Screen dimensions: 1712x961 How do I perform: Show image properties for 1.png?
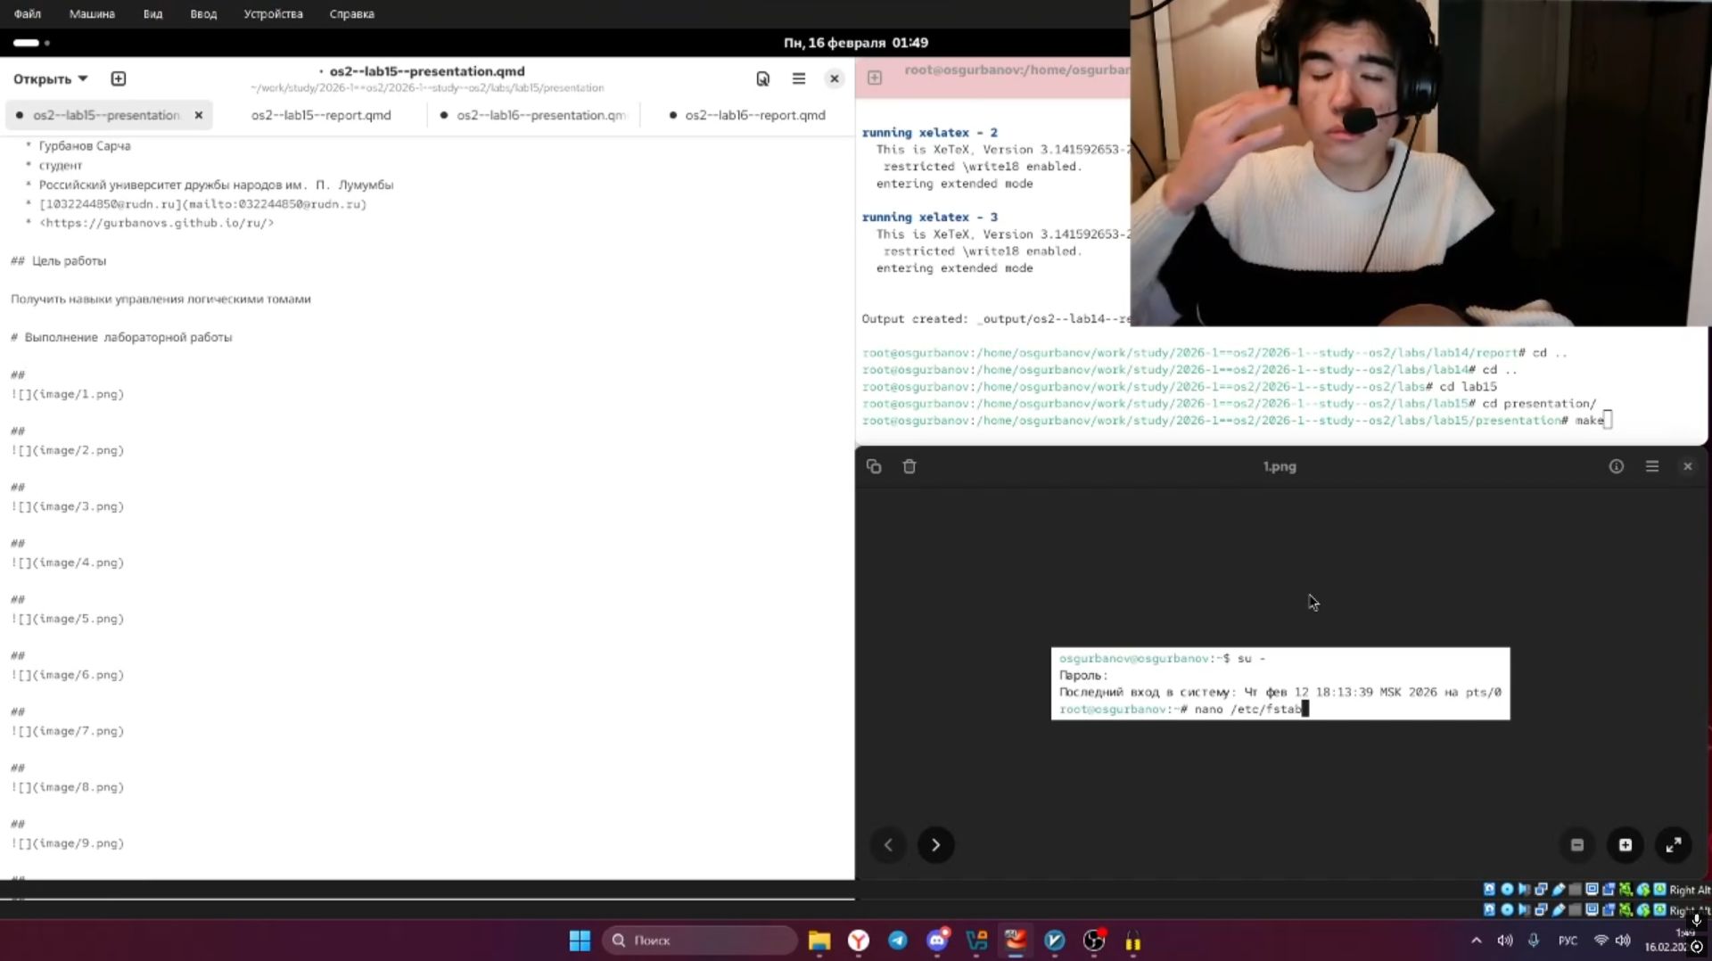1616,466
